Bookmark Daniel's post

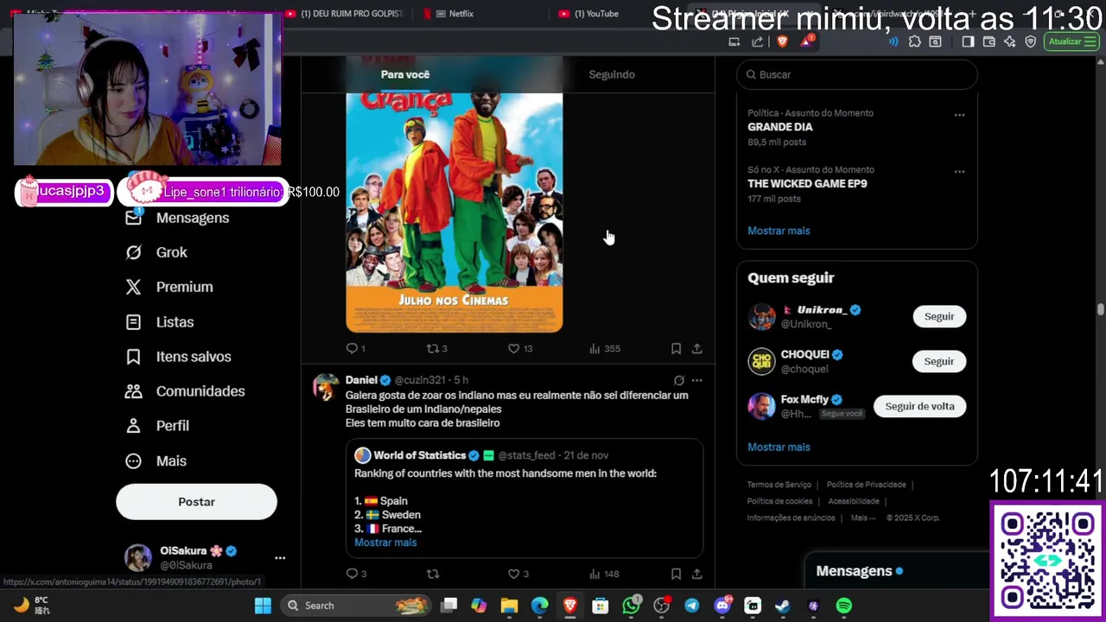pyautogui.click(x=676, y=574)
